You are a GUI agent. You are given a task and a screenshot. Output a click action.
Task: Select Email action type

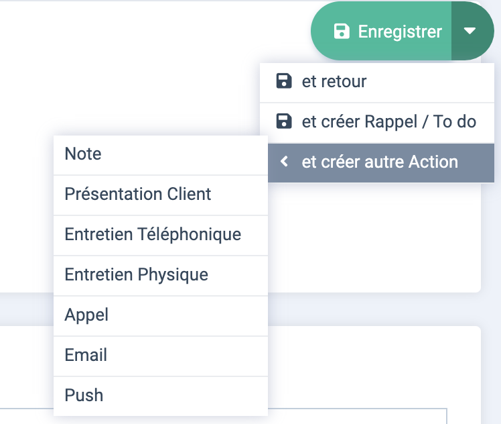coord(160,356)
